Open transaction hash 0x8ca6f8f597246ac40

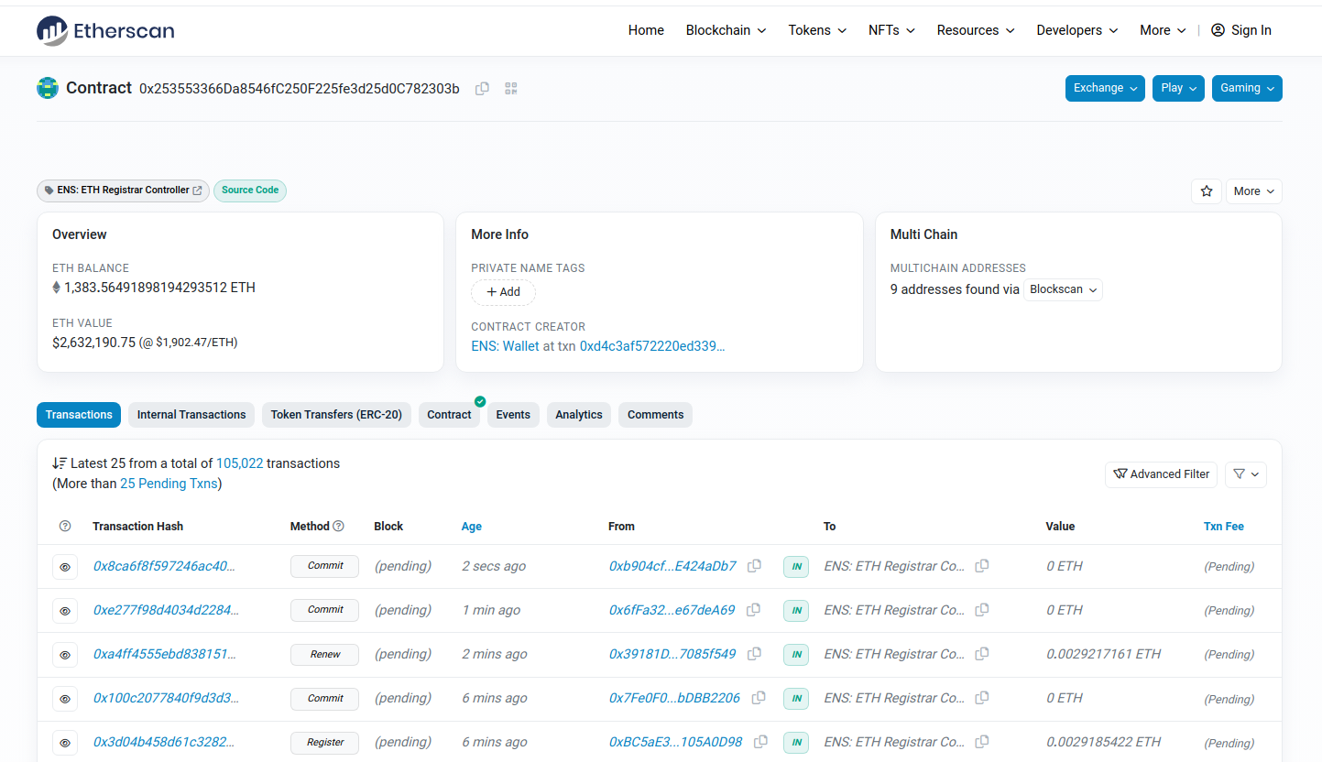tap(165, 566)
